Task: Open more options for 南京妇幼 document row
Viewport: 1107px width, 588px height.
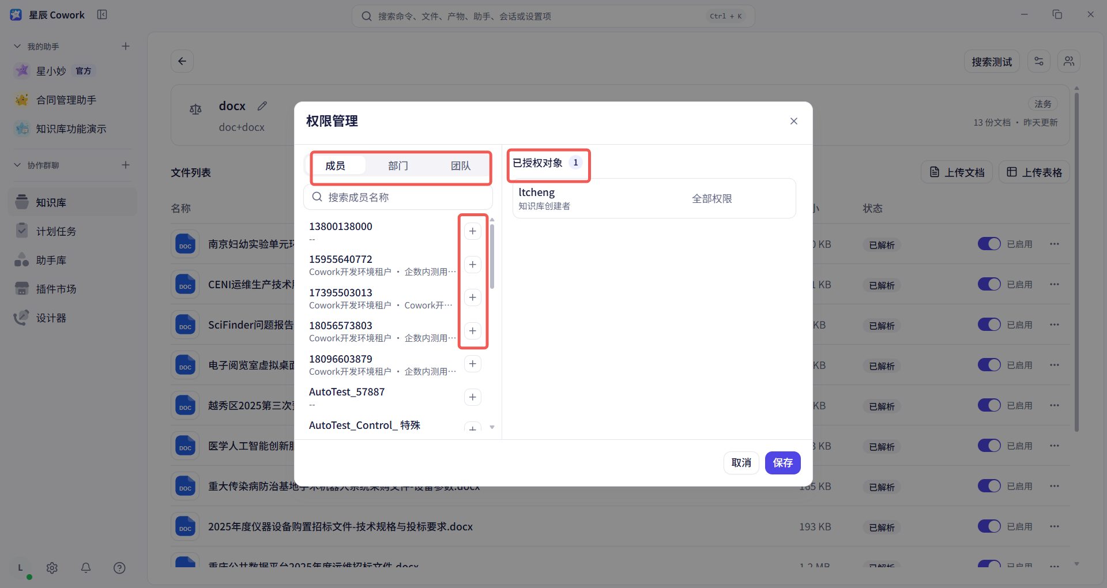Action: [x=1055, y=244]
